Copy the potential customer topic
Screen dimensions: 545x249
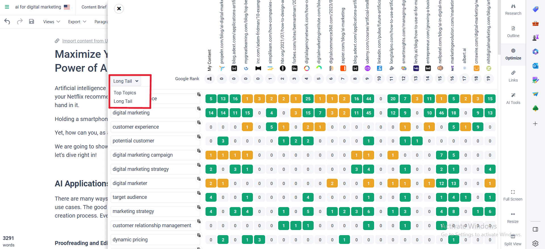(199, 137)
